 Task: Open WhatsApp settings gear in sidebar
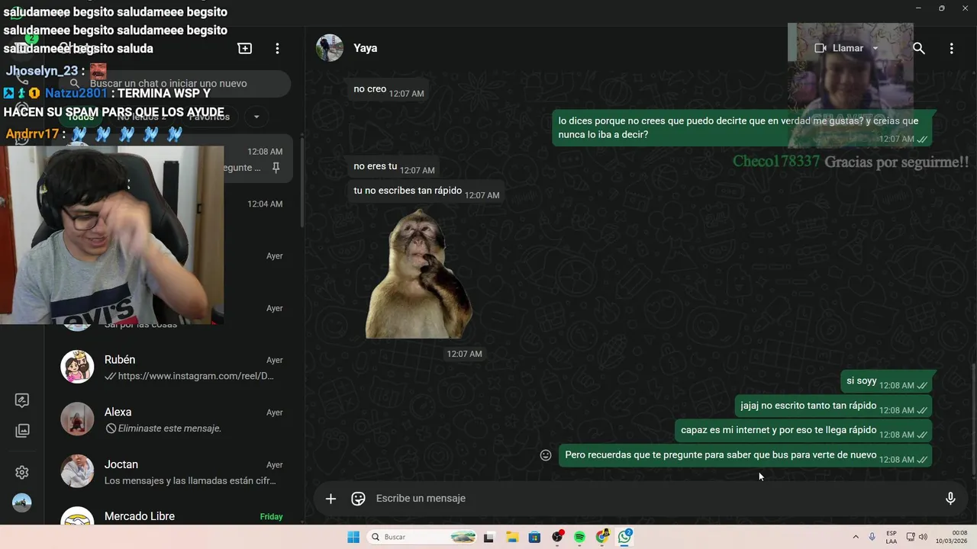pos(22,473)
